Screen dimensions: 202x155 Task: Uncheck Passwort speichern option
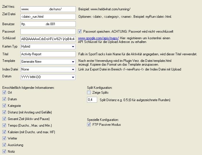click(x=80, y=32)
